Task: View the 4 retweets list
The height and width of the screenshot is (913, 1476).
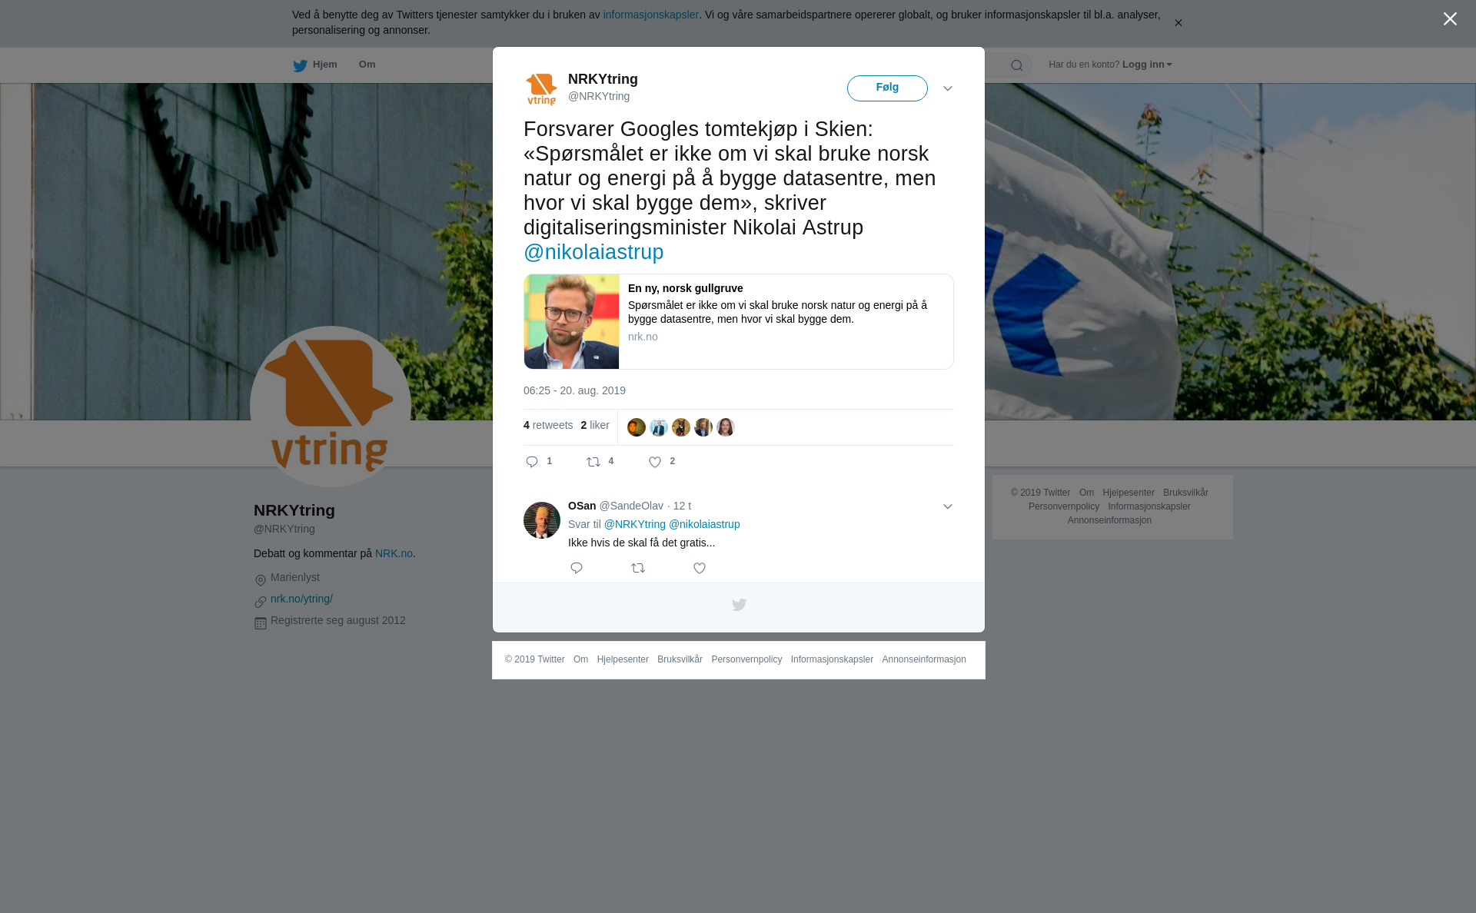Action: coord(548,425)
